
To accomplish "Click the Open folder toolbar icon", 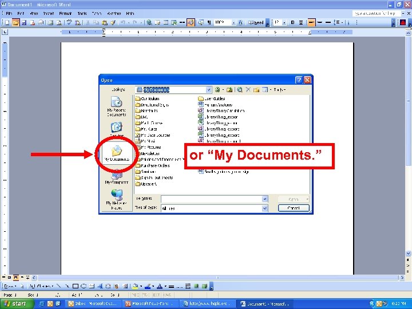I will coord(15,22).
